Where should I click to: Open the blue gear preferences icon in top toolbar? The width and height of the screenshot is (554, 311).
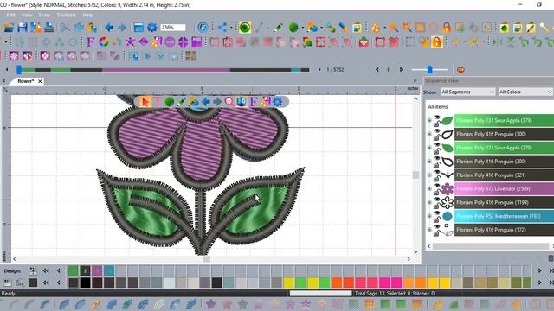pyautogui.click(x=152, y=28)
